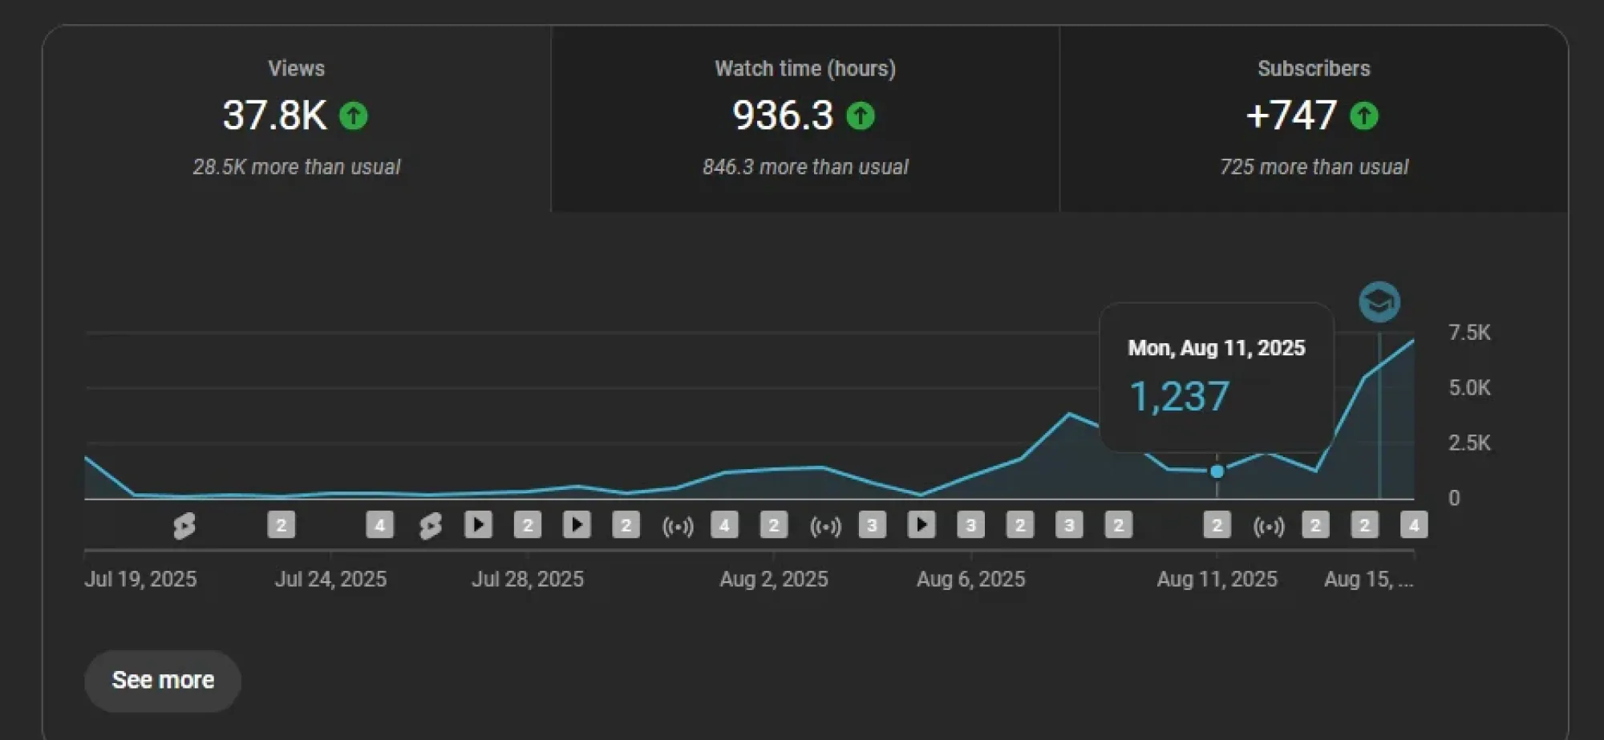Open the Watch time (hours) tab

(804, 117)
